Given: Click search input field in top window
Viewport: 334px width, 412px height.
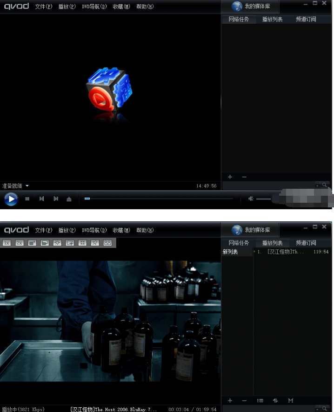Looking at the screenshot, I should tap(269, 185).
